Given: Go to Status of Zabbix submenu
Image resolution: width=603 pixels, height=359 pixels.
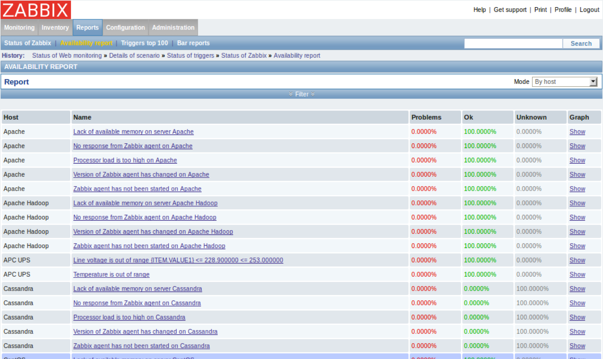Looking at the screenshot, I should pyautogui.click(x=28, y=43).
